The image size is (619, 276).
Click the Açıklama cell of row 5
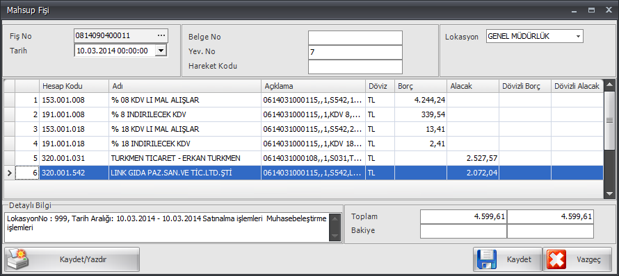tap(313, 158)
